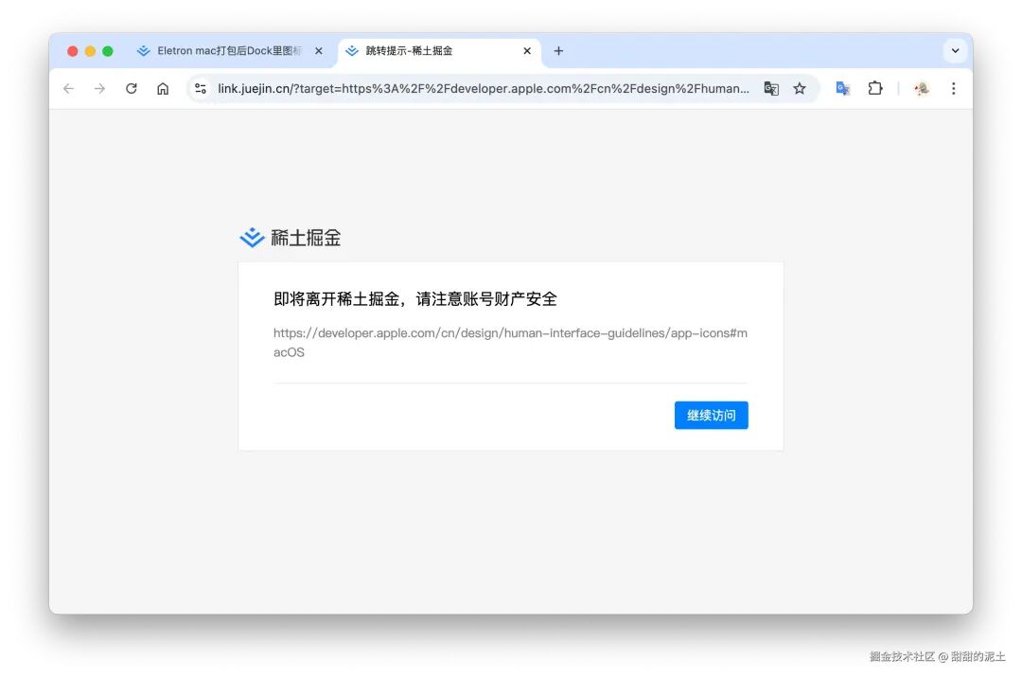Click the translate page icon in address bar
Image resolution: width=1022 pixels, height=679 pixels.
771,89
